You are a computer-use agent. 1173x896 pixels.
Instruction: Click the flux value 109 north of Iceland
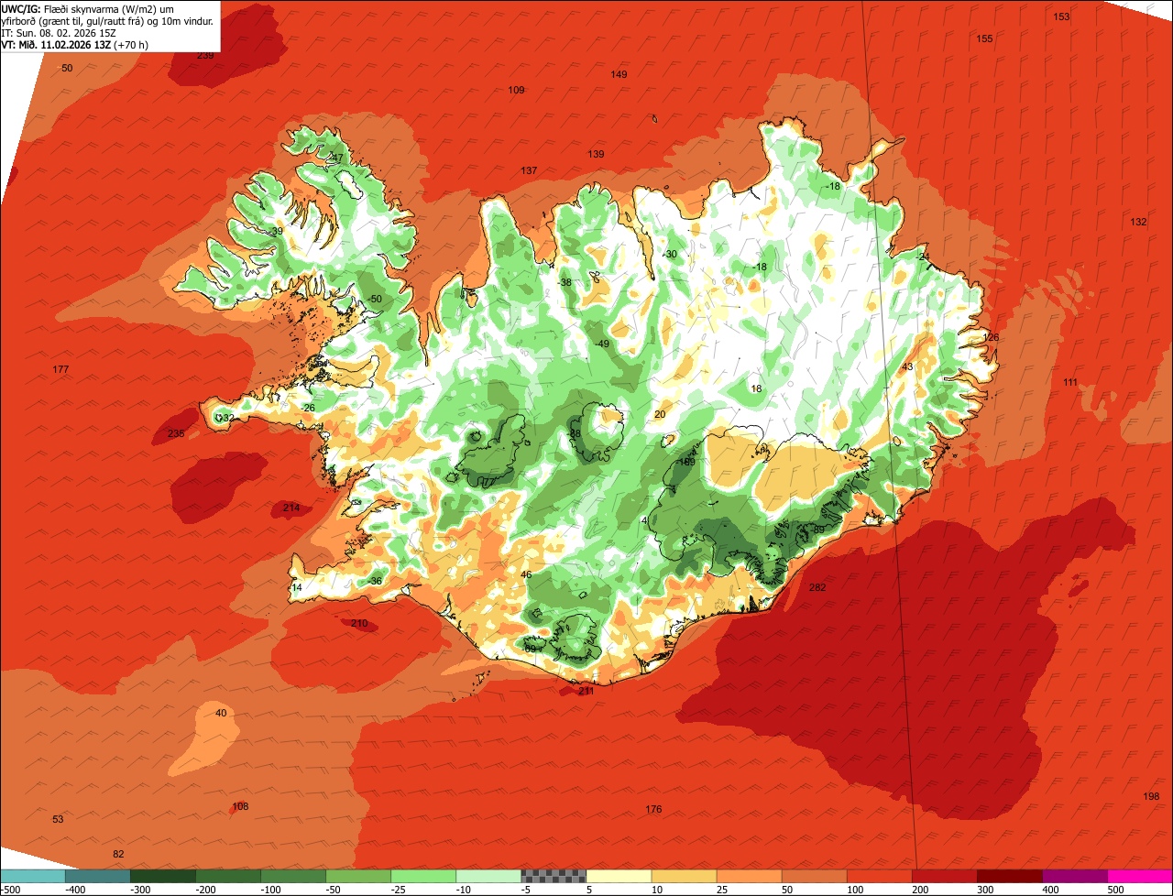point(516,90)
